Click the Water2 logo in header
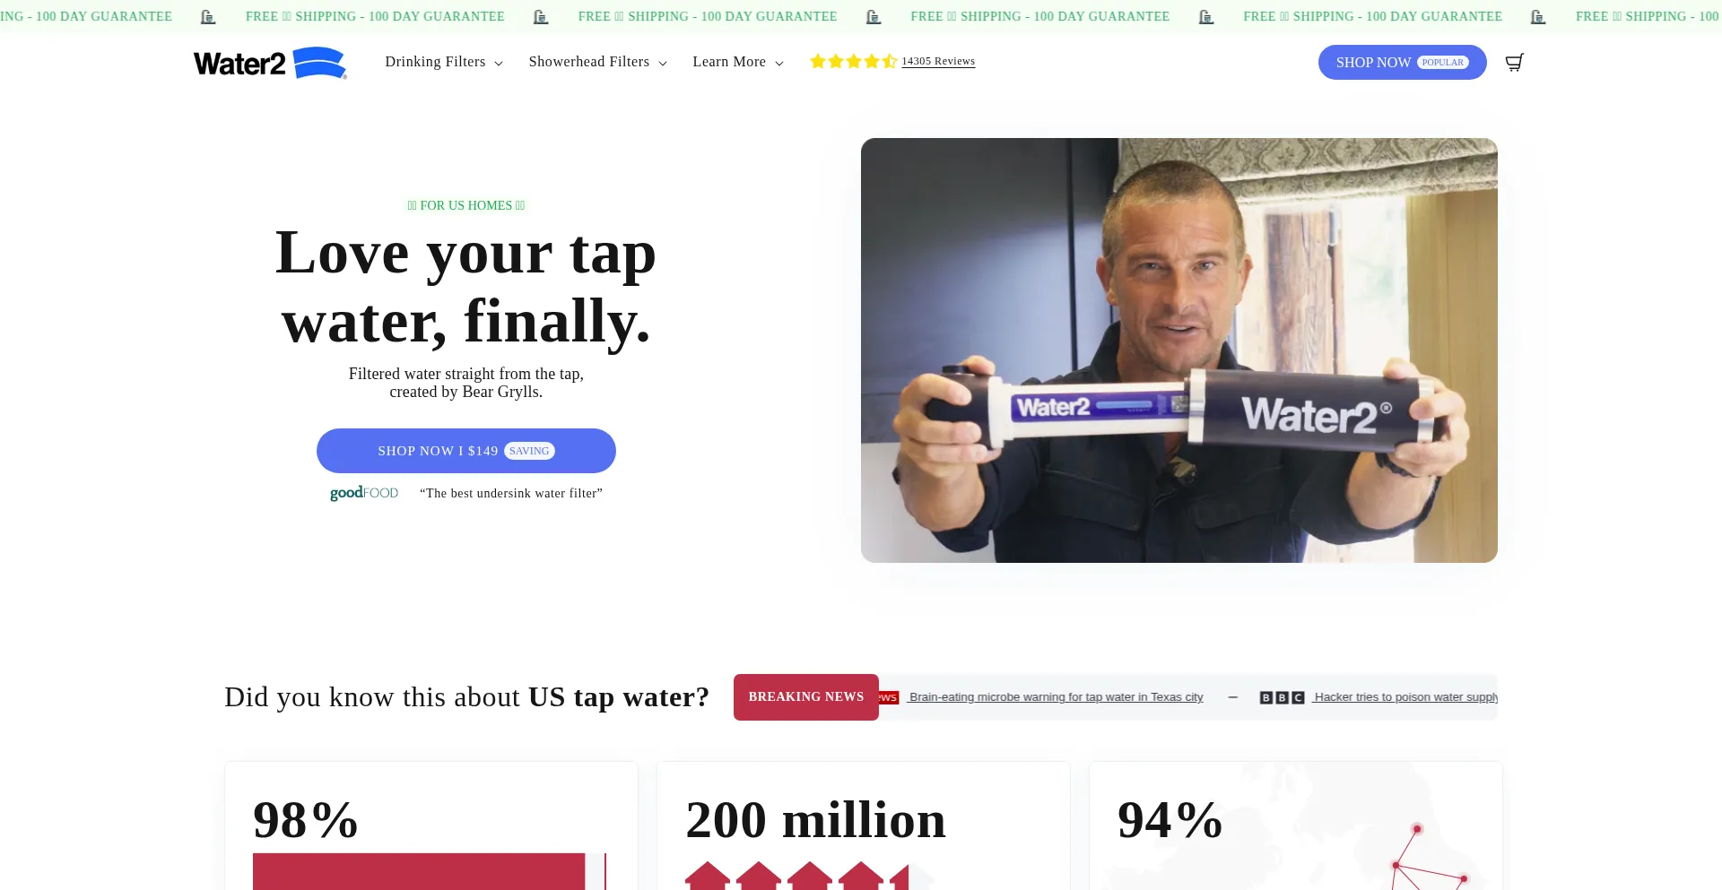This screenshot has height=890, width=1722. click(x=270, y=63)
